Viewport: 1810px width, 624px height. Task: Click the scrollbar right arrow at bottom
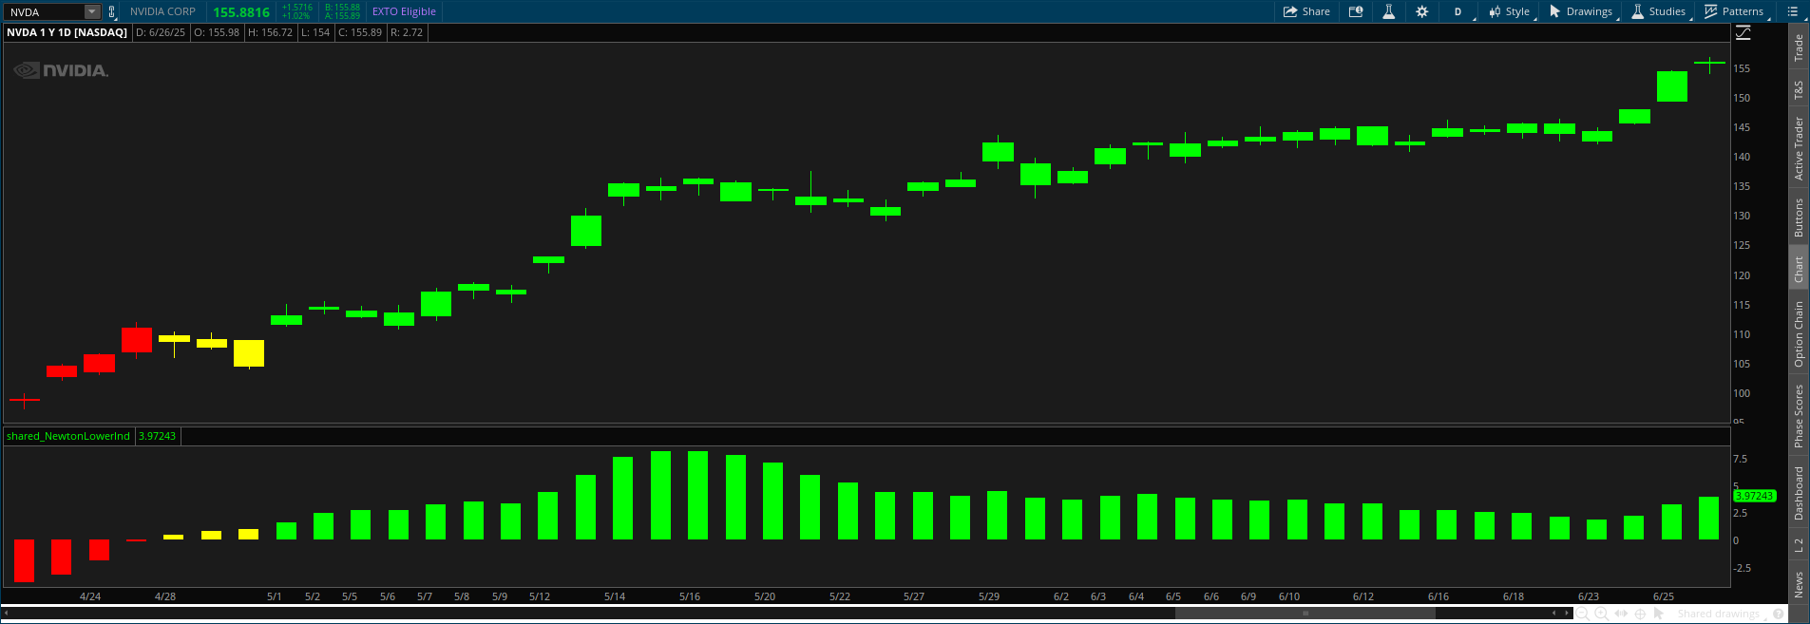[x=1567, y=614]
